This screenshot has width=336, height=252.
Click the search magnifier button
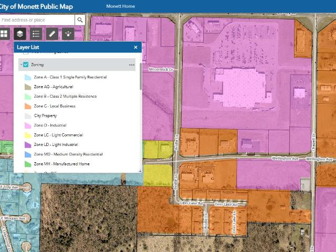click(x=80, y=20)
